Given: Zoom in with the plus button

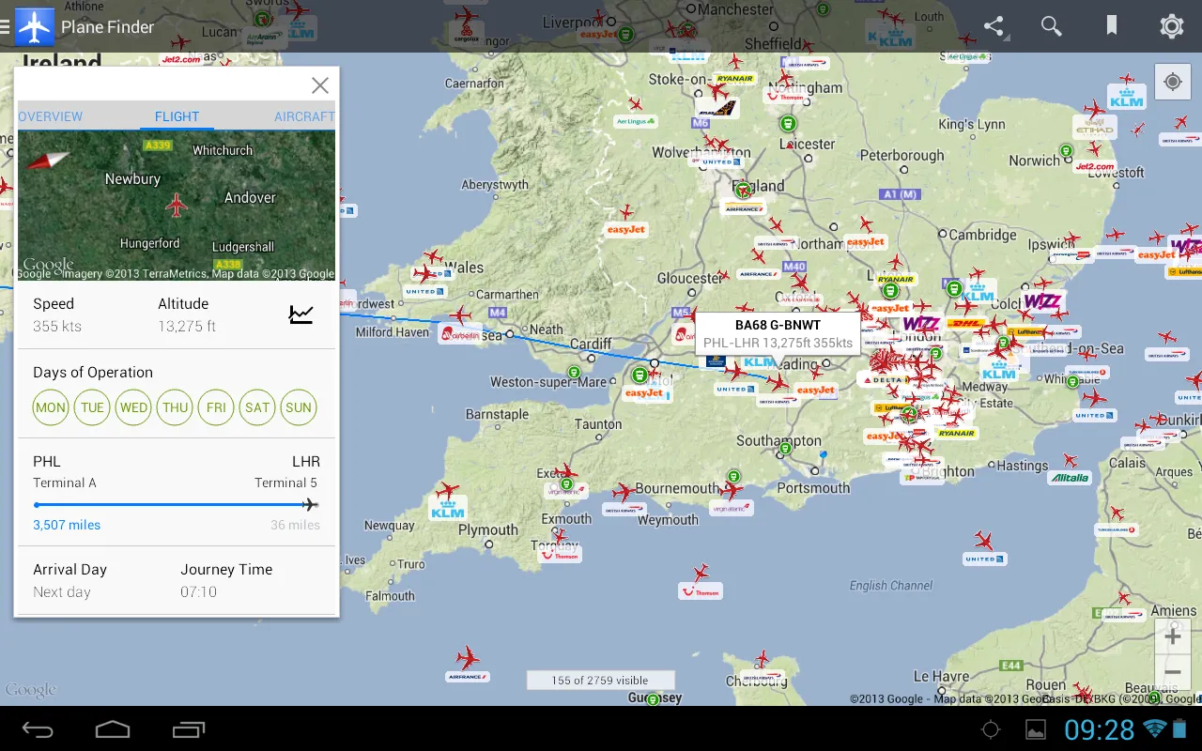Looking at the screenshot, I should (1173, 637).
